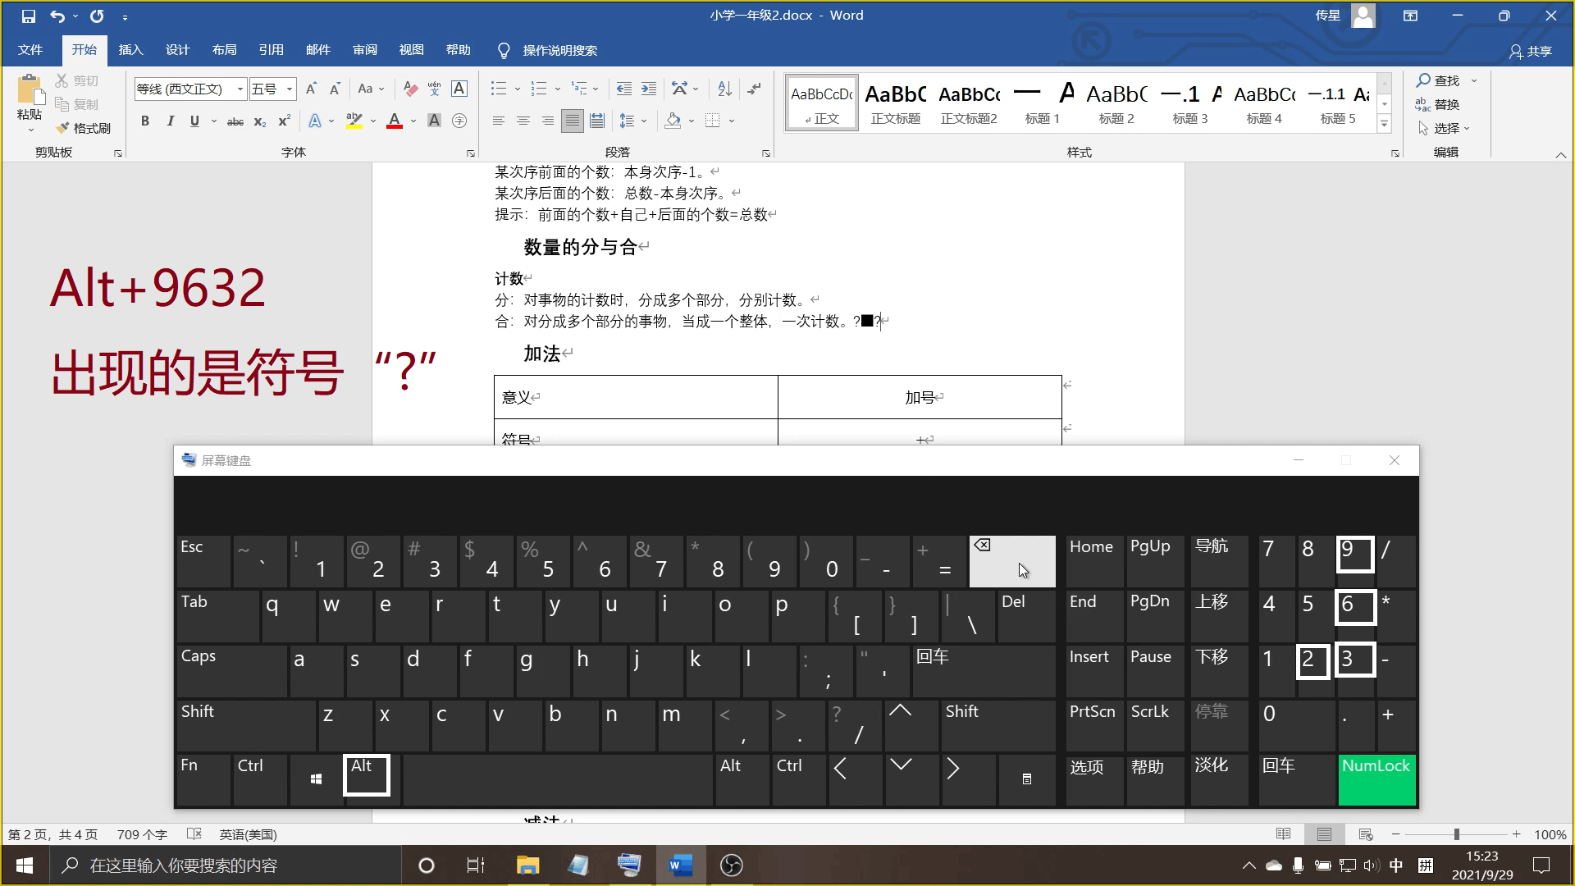Viewport: 1575px width, 886px height.
Task: Click the Task View taskbar icon
Action: tap(476, 865)
